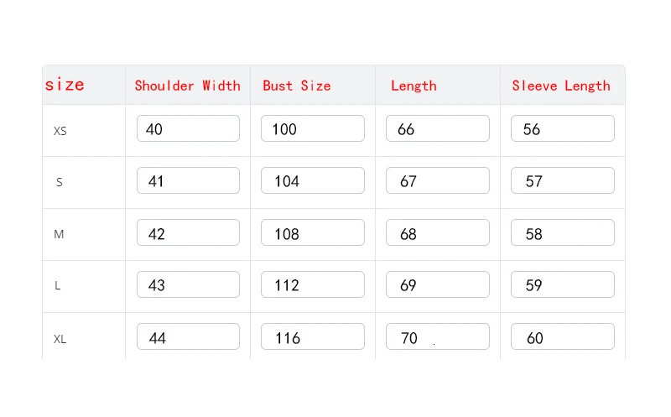The image size is (671, 417).
Task: Select the L Bust Size input showing 112
Action: click(x=313, y=284)
